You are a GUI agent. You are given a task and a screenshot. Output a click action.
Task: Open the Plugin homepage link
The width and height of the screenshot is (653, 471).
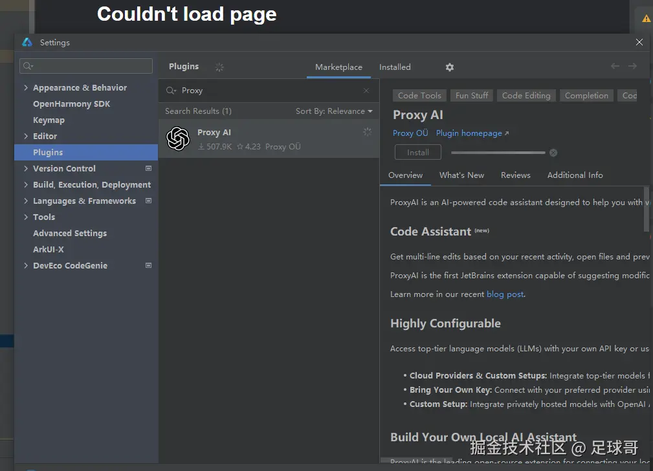click(472, 133)
